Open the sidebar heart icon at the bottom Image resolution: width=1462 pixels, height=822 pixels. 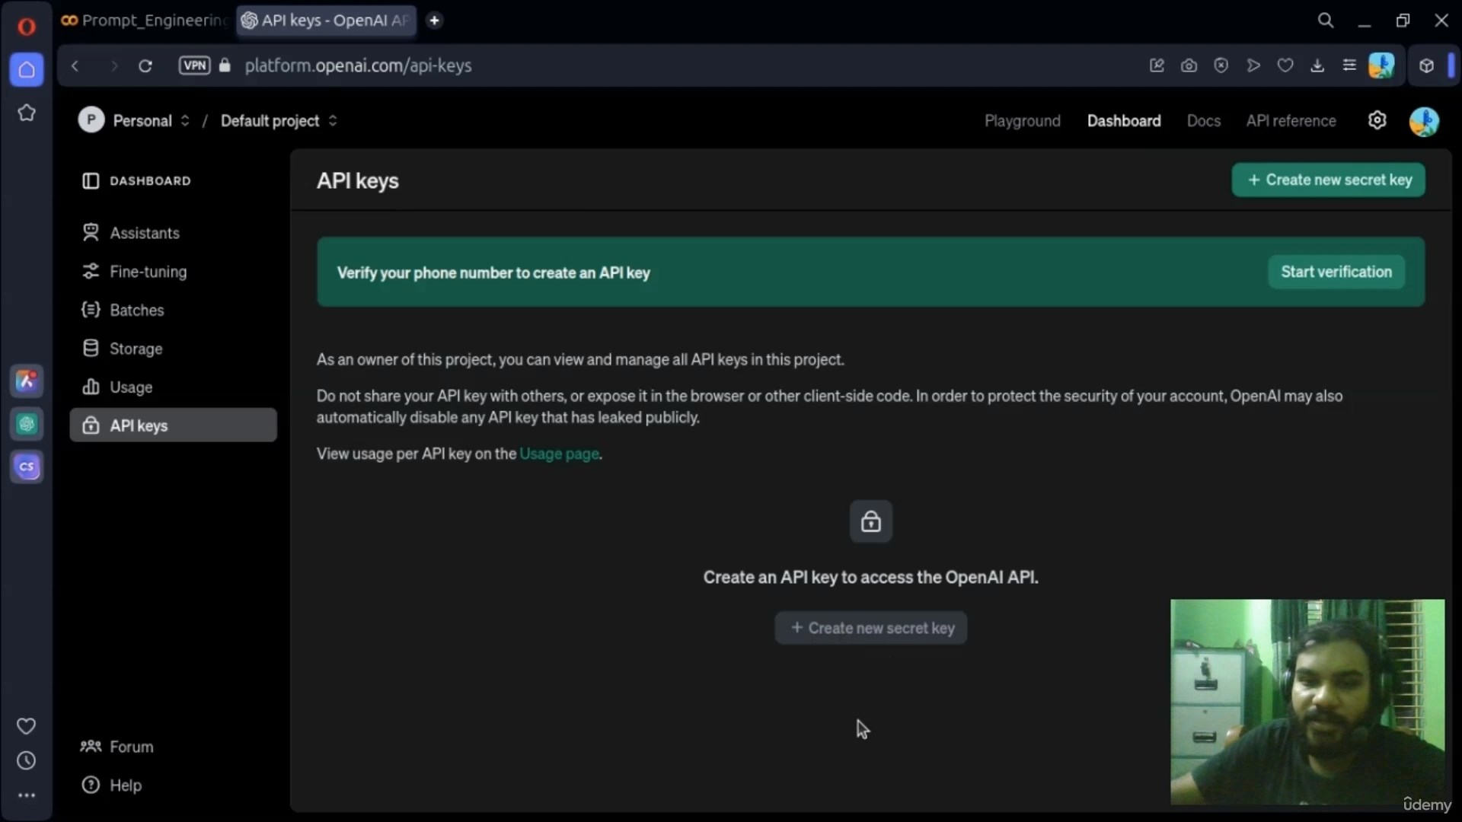[x=27, y=726]
